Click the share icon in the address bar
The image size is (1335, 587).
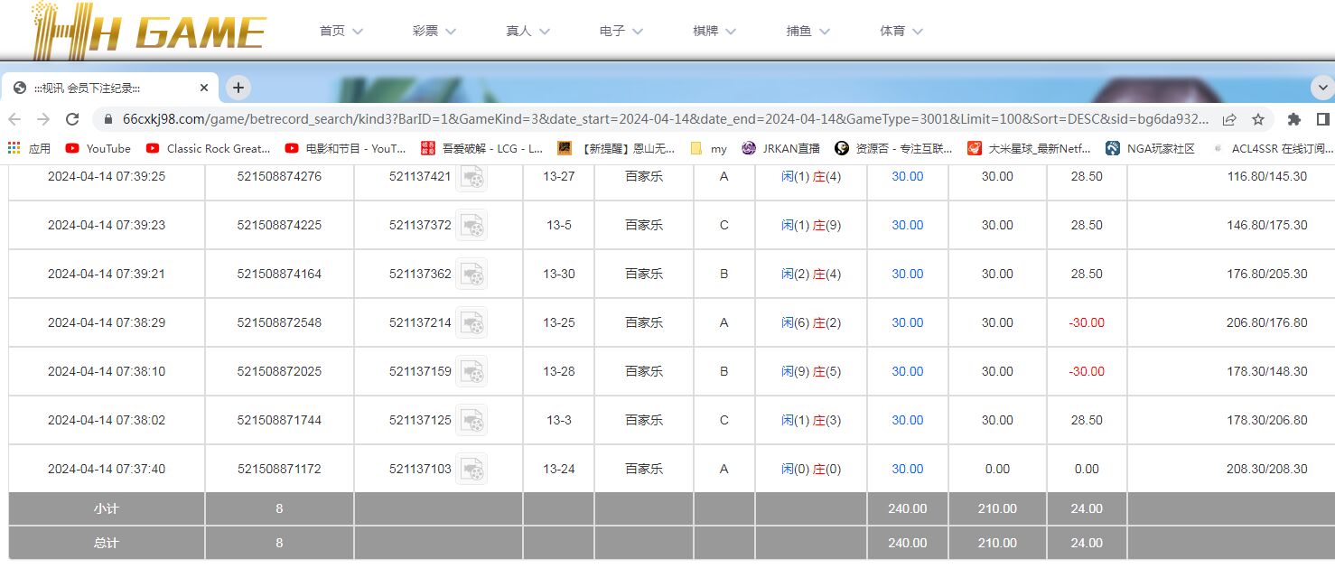click(x=1229, y=119)
